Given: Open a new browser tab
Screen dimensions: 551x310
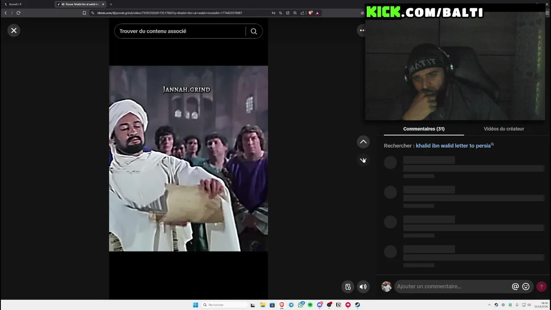Looking at the screenshot, I should [111, 4].
